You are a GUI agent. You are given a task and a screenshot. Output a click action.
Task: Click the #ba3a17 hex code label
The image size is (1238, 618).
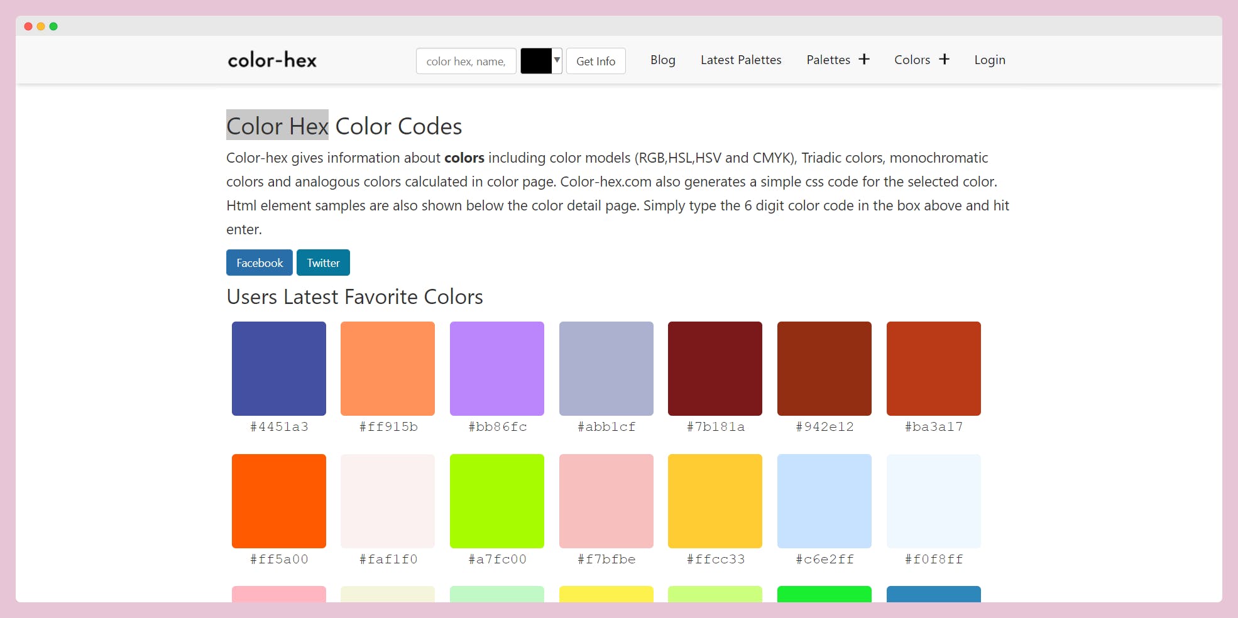pos(934,427)
